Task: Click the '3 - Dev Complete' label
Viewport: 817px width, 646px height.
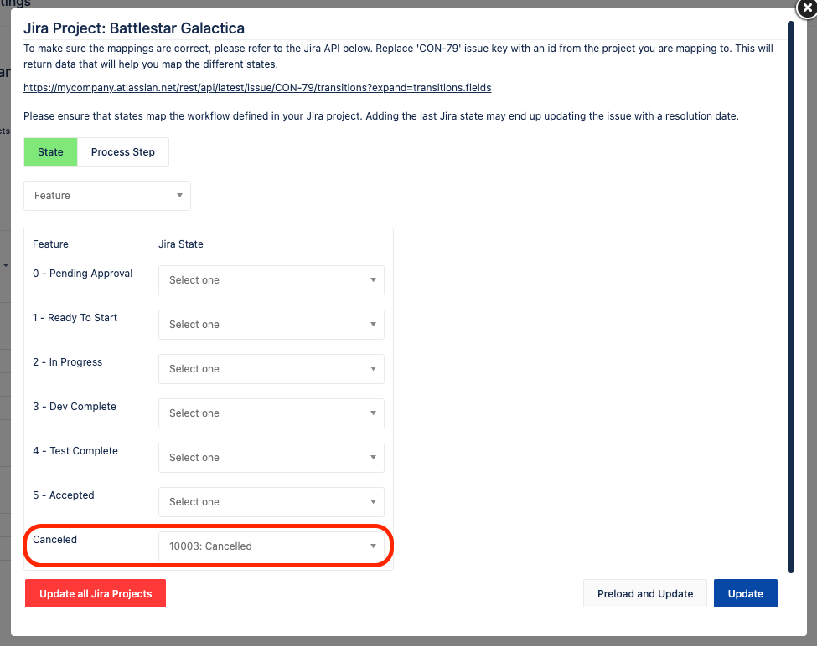Action: click(75, 406)
